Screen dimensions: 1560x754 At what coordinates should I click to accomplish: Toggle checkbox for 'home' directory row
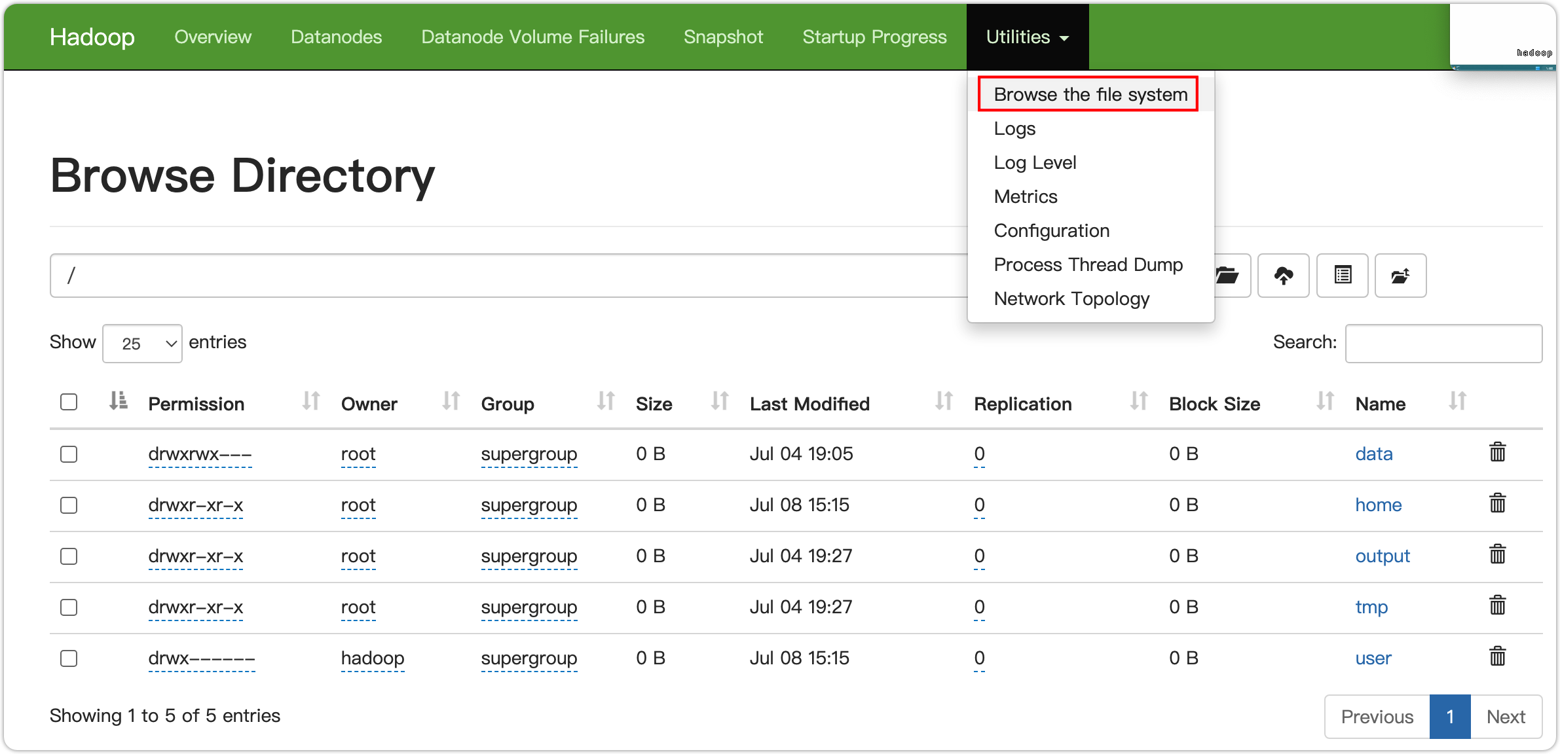pos(71,505)
